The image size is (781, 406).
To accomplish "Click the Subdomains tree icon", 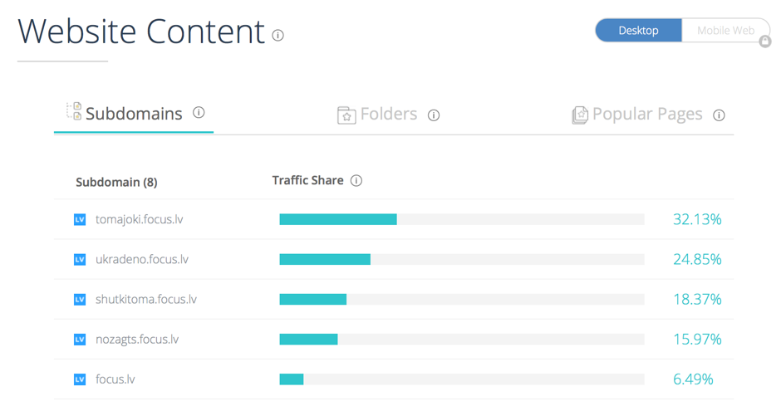I will coord(74,111).
